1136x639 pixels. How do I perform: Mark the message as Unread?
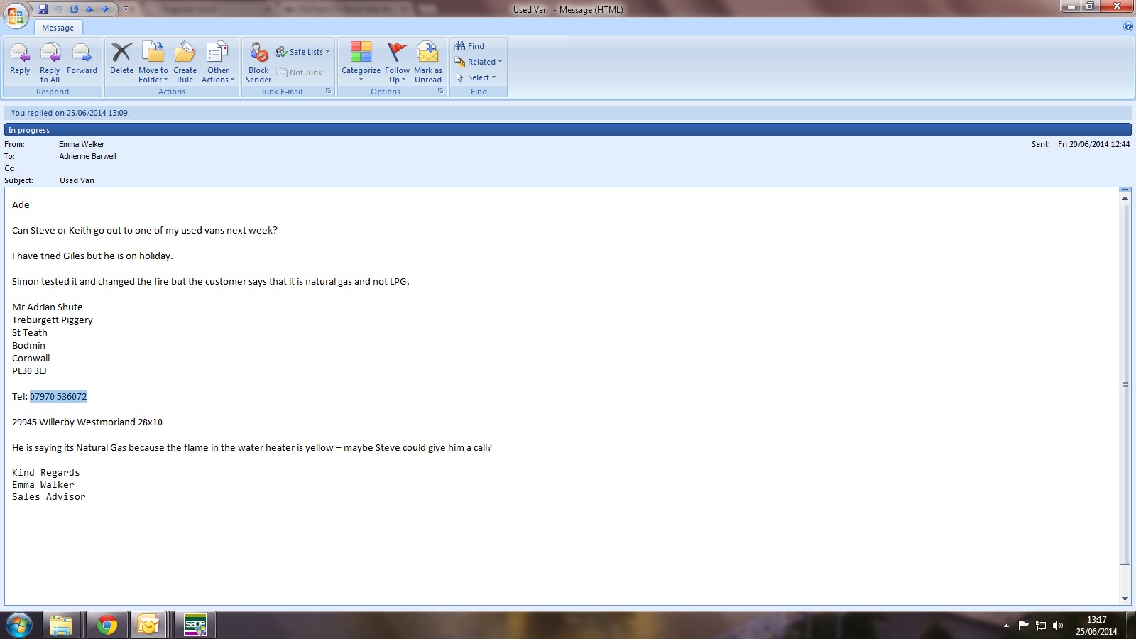coord(428,54)
